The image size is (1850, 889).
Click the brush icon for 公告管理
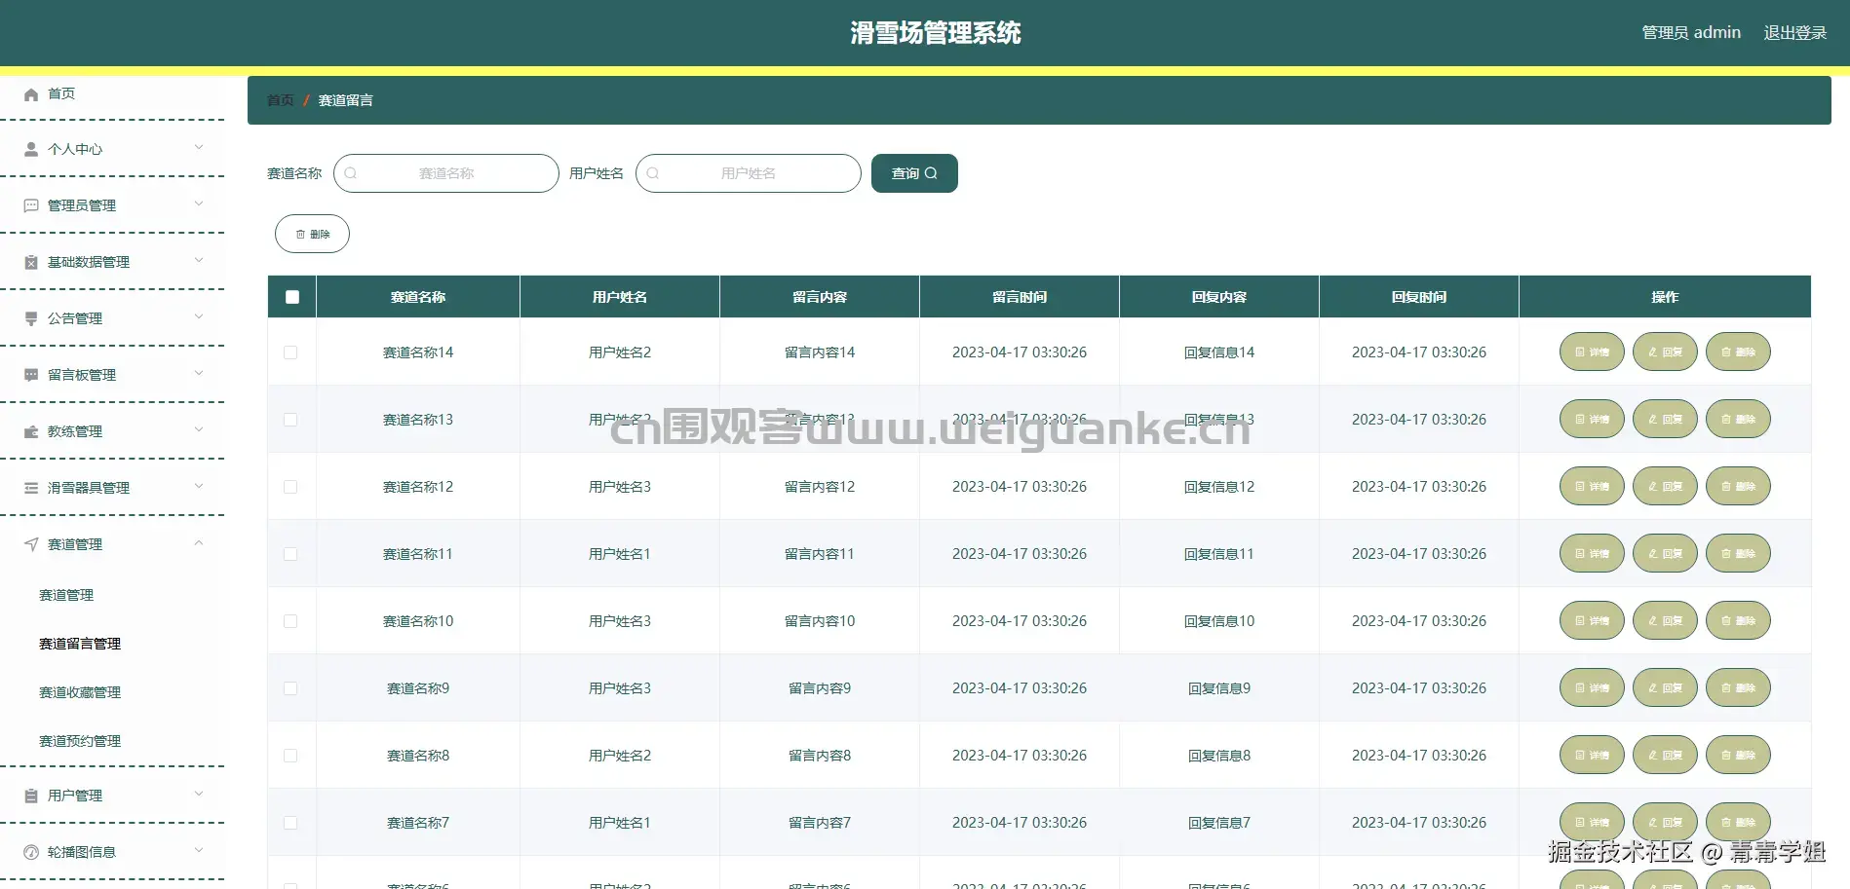click(x=31, y=318)
